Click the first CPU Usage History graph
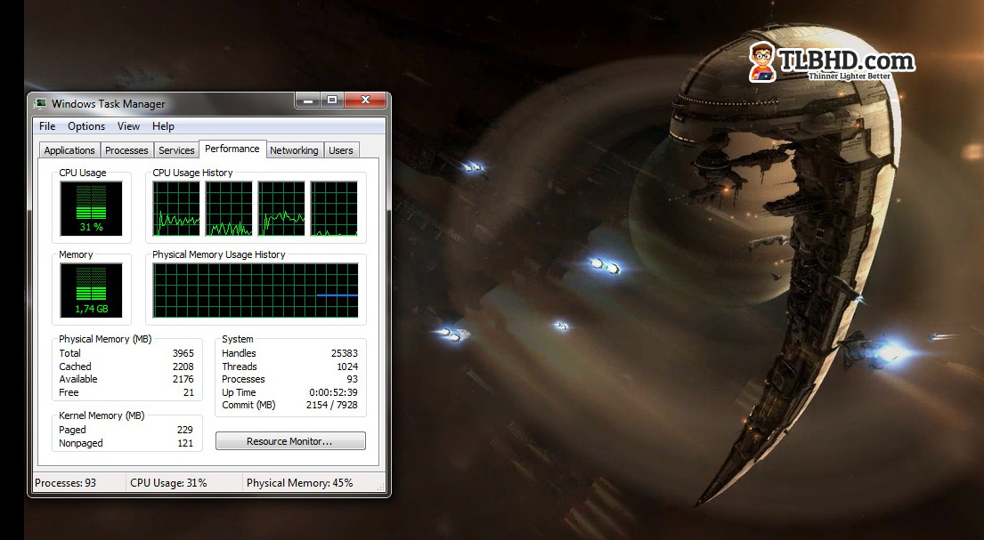The height and width of the screenshot is (540, 984). [176, 209]
